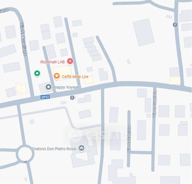Open the Oratorio Don Pietro Rossi label
Viewport: 192px width, 184px height.
tap(54, 149)
